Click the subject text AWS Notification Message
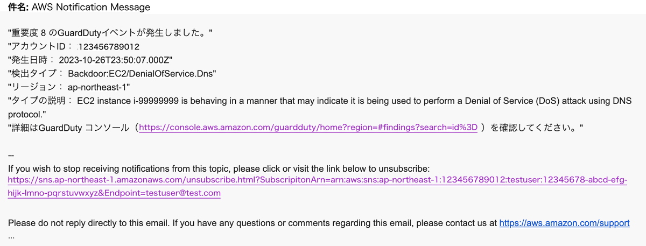Screen dimensions: 646x246 [91, 7]
